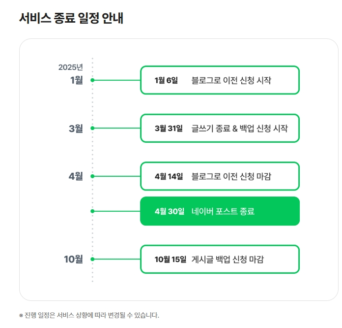This screenshot has height=328, width=342.
Task: Click the 4월 14일 date text
Action: pos(169,176)
